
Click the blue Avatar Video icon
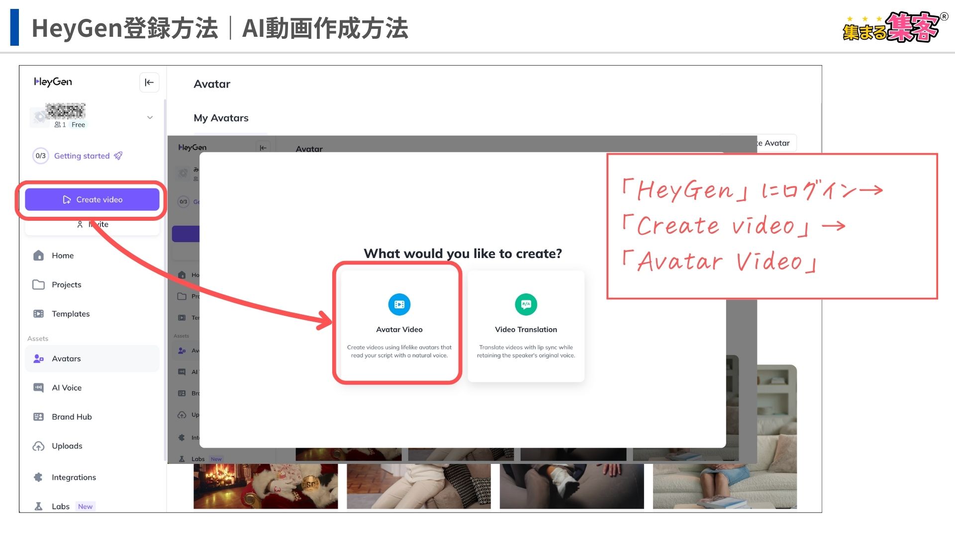coord(399,304)
